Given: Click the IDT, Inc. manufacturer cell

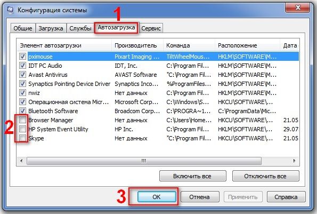Looking at the screenshot, I should coord(126,66).
